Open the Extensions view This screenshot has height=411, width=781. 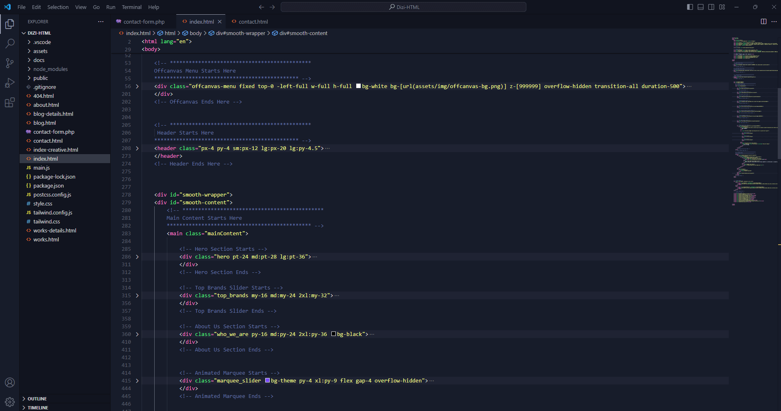[x=9, y=102]
